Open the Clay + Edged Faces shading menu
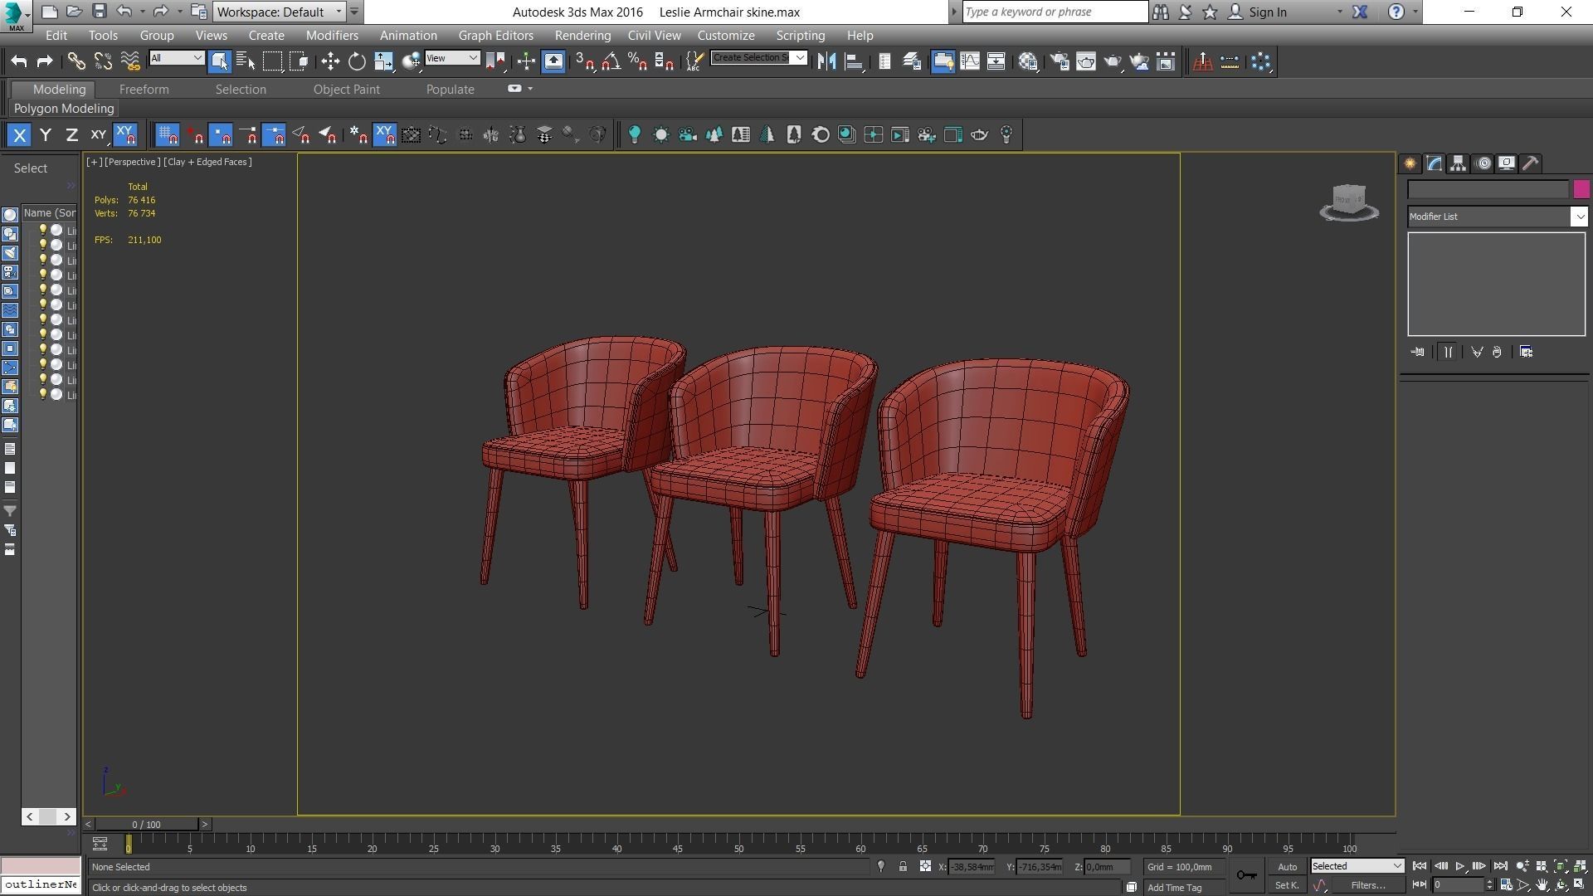Image resolution: width=1593 pixels, height=896 pixels. (207, 162)
